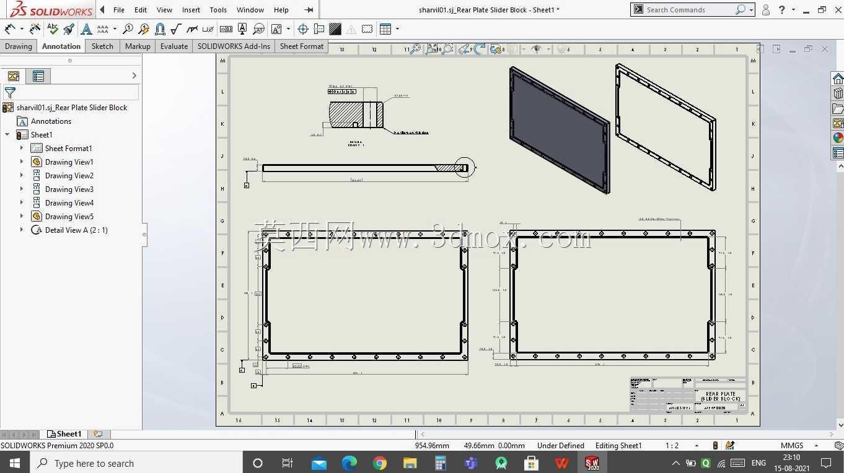Click Zoom to Area in view toolbar
The image size is (844, 473).
pyautogui.click(x=432, y=49)
